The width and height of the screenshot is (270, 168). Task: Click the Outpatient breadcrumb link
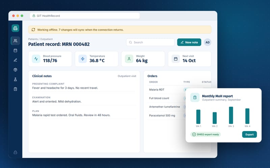point(46,39)
